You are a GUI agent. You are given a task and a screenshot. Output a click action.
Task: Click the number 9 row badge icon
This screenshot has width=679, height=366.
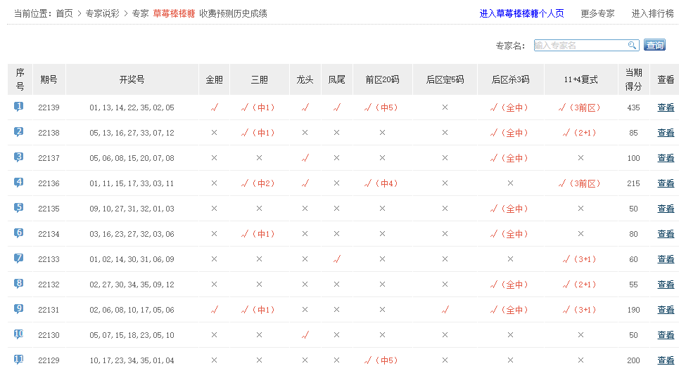(19, 309)
